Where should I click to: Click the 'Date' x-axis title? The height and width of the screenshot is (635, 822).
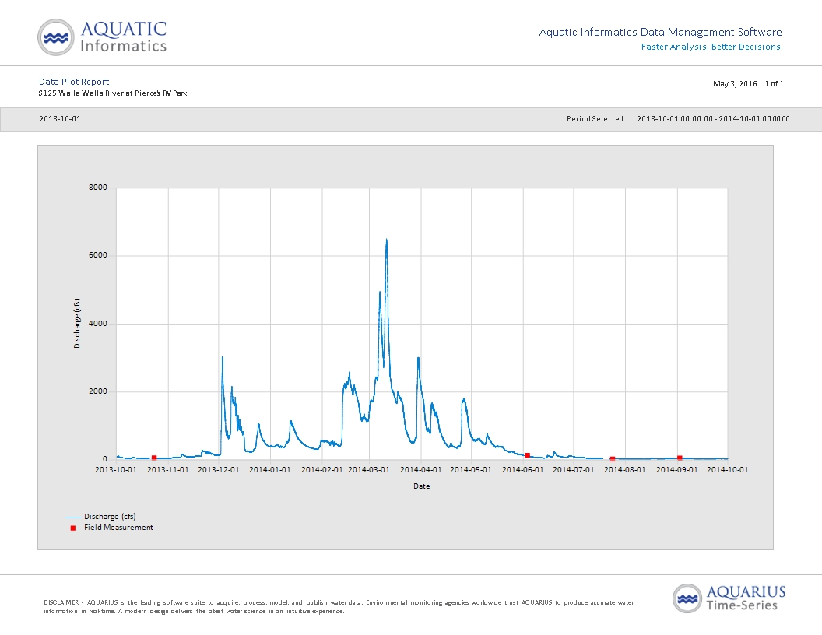pyautogui.click(x=421, y=486)
